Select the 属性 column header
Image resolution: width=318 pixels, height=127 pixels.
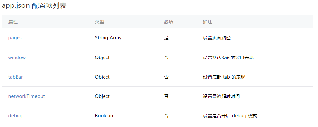click(13, 22)
